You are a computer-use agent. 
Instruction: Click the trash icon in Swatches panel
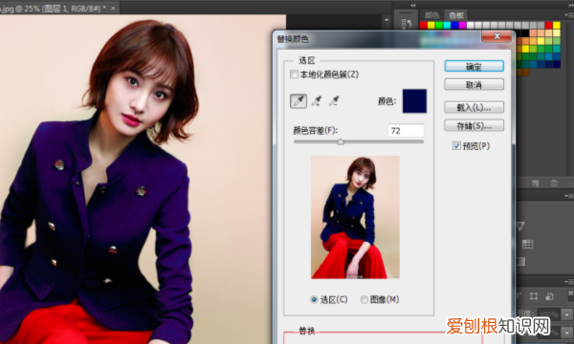(x=554, y=183)
